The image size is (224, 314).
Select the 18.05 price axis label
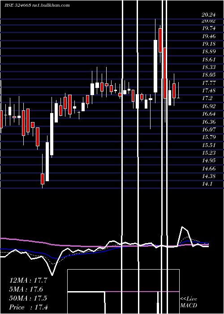point(209,75)
